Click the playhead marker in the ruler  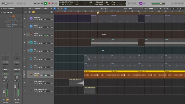coord(98,13)
